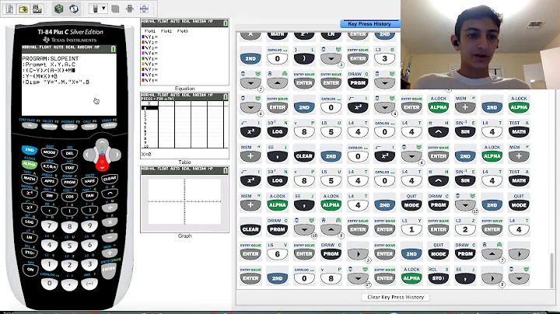560x314 pixels.
Task: Toggle the green emulator view icon
Action: click(x=58, y=9)
